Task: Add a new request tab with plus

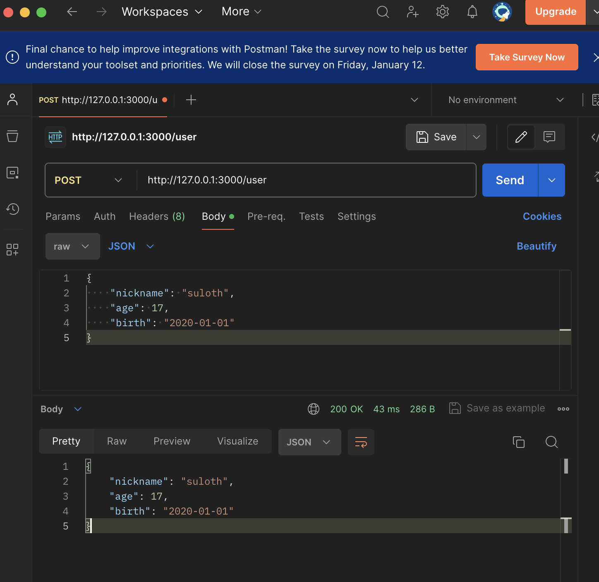Action: 191,100
